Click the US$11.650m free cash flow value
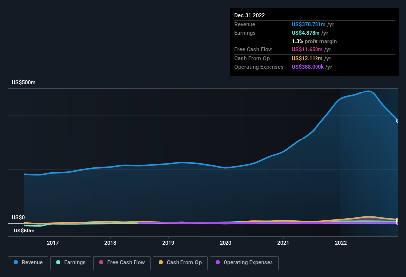This screenshot has width=406, height=277. [307, 49]
